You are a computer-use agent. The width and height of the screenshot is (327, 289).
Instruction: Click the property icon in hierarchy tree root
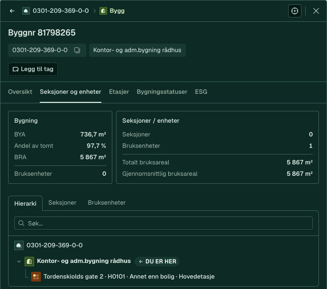pyautogui.click(x=19, y=245)
